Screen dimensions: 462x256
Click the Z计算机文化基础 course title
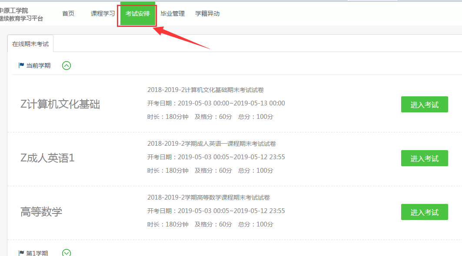pyautogui.click(x=60, y=104)
